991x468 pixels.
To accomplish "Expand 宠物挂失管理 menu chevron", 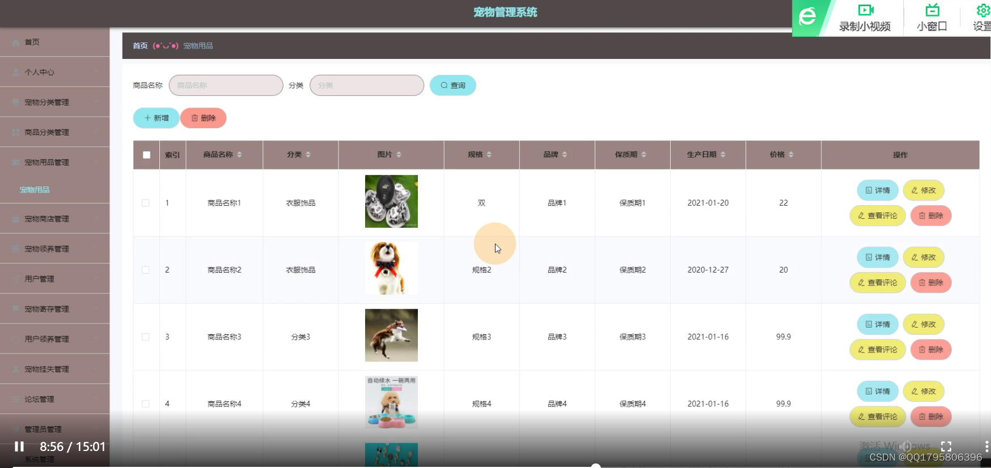I will point(96,369).
